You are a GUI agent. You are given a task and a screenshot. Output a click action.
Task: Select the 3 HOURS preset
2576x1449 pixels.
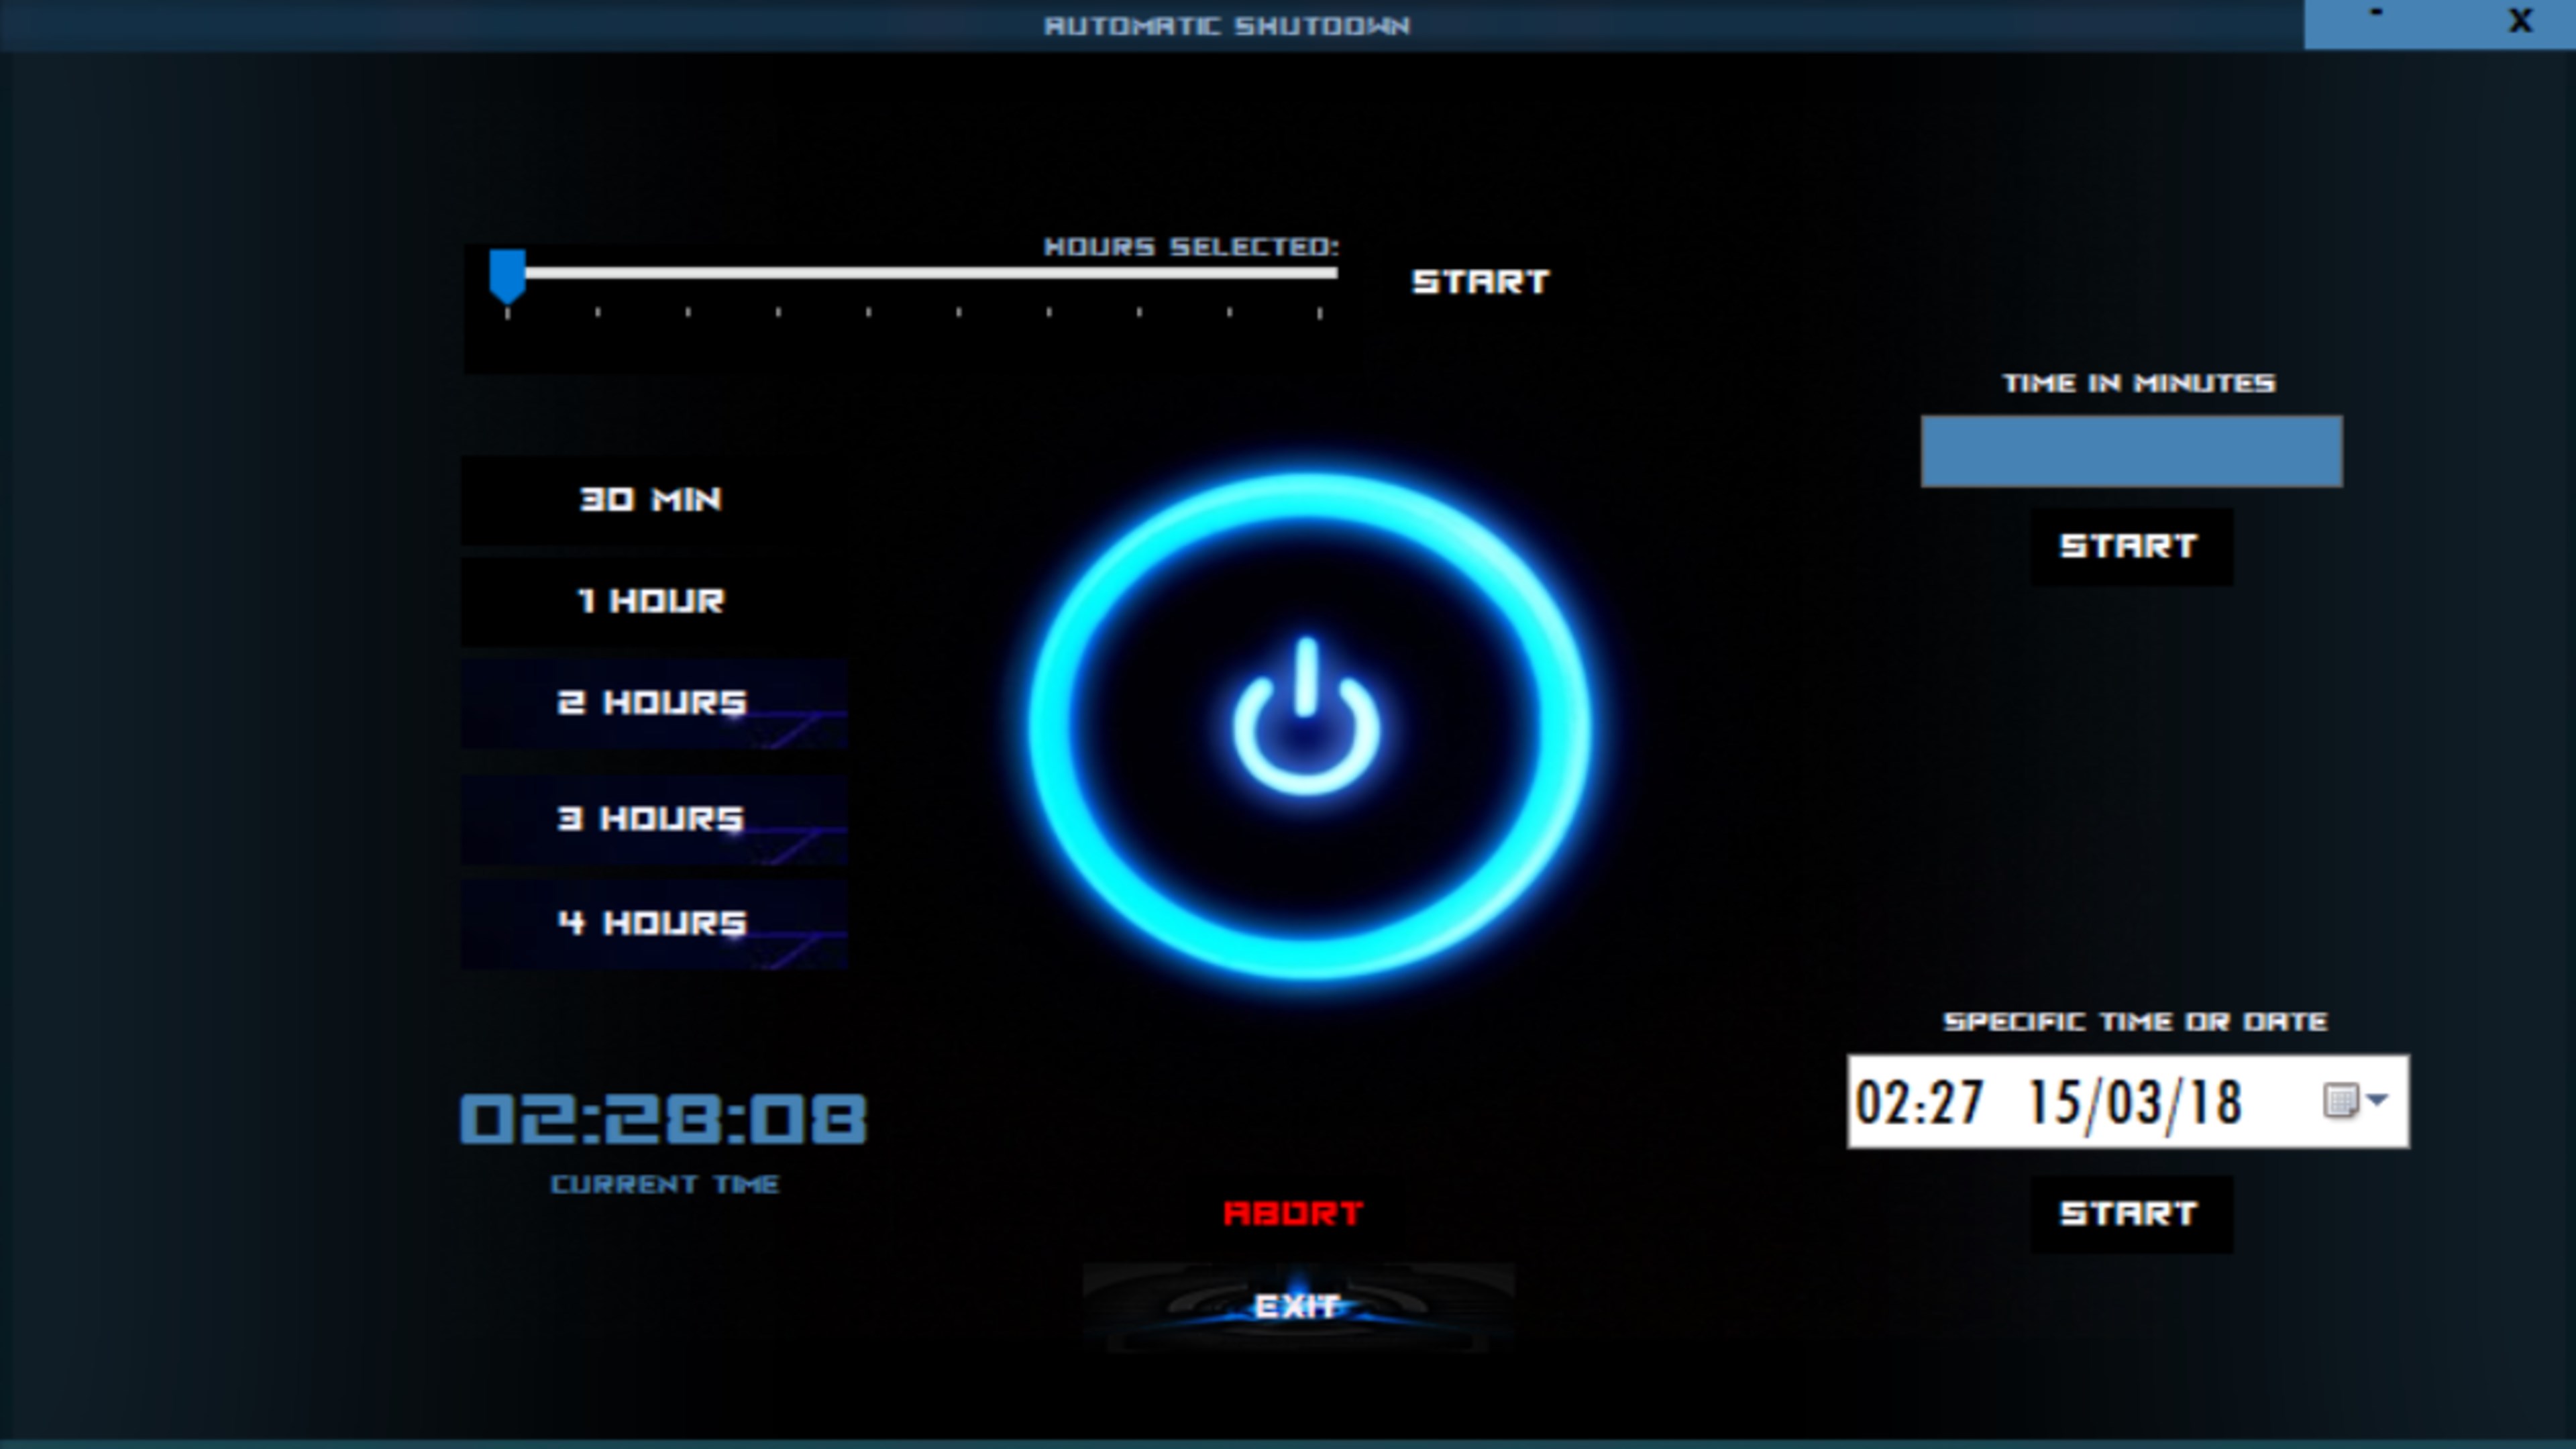tap(652, 819)
